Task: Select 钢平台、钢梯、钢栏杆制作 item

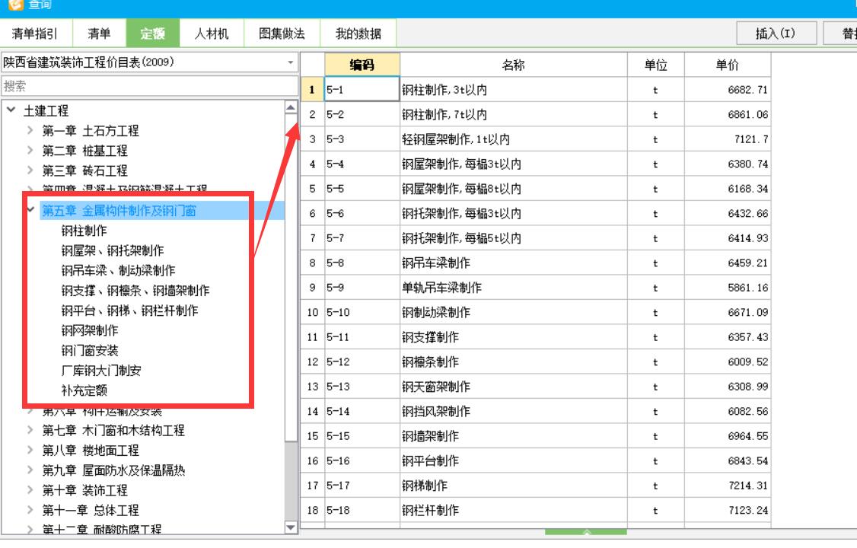Action: [129, 311]
